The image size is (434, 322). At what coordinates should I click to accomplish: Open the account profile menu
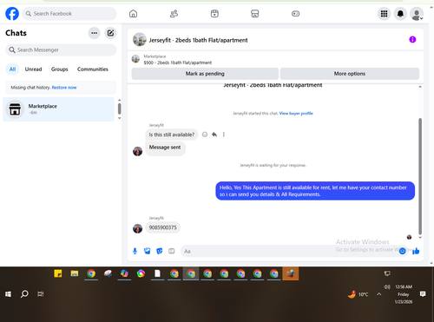[x=417, y=14]
